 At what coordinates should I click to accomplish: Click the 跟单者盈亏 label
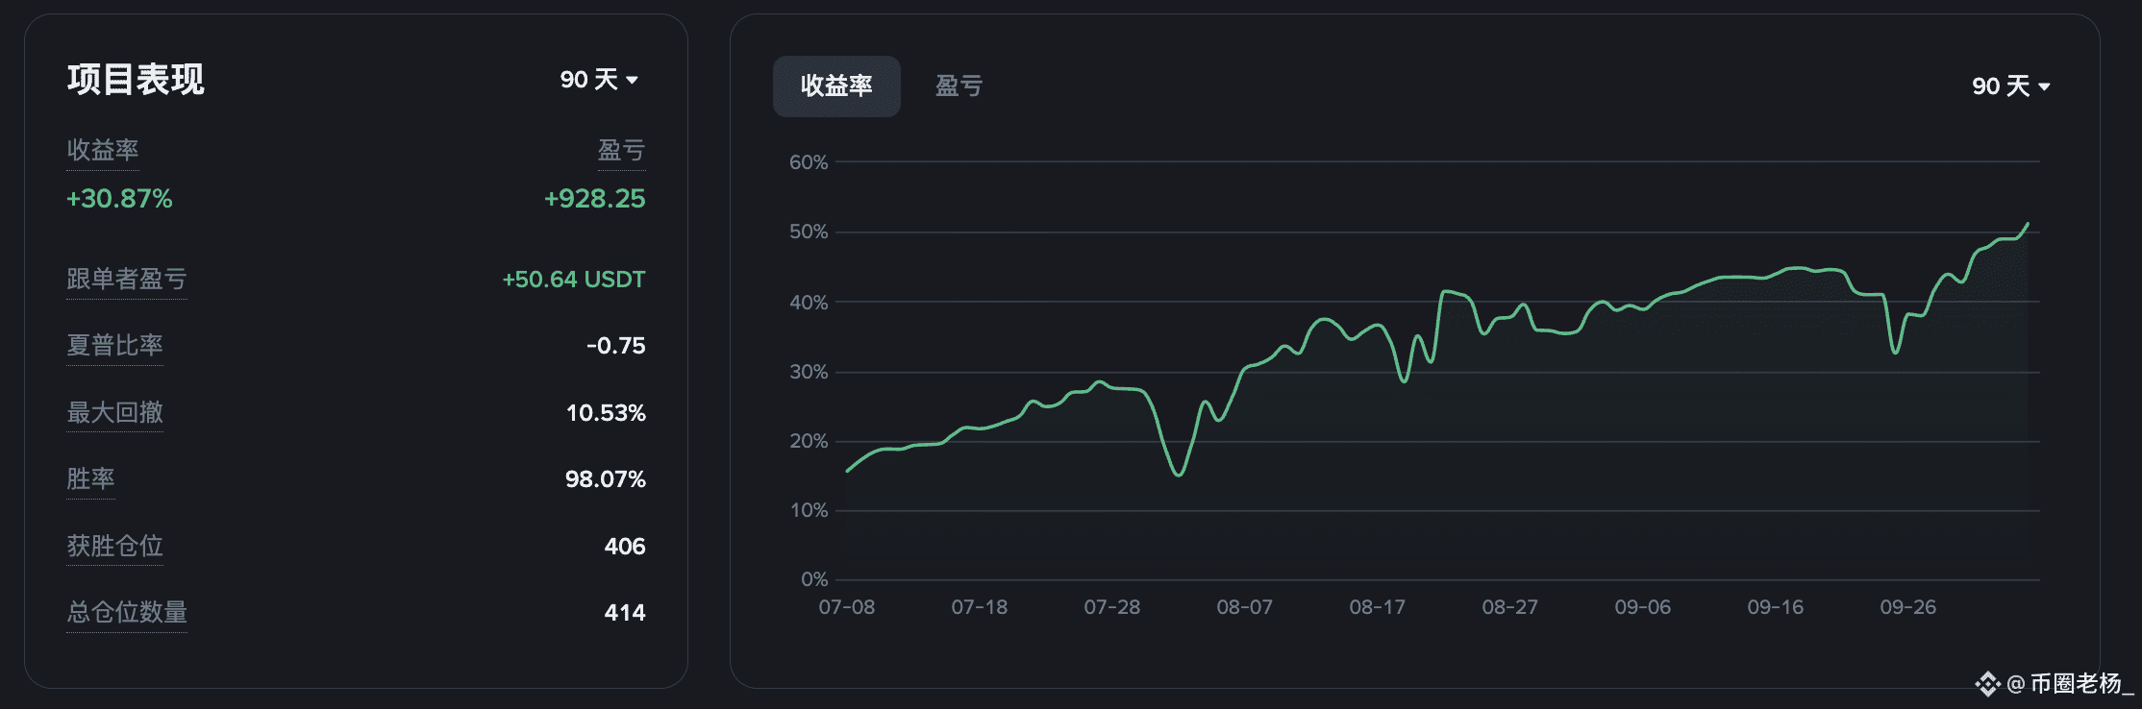pyautogui.click(x=127, y=279)
